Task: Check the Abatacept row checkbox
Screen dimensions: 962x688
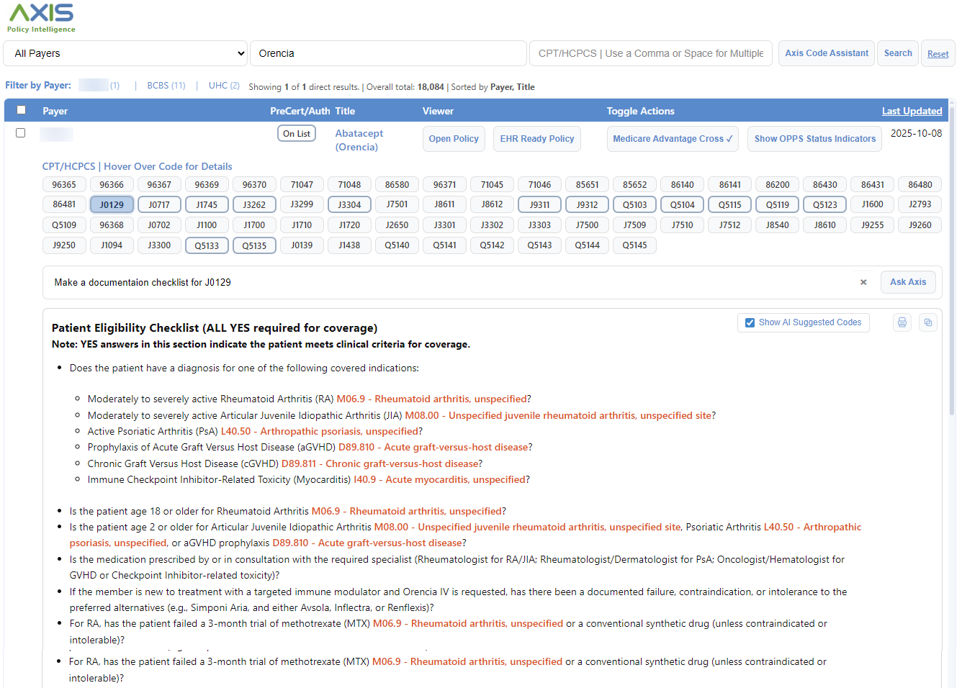Action: click(21, 133)
